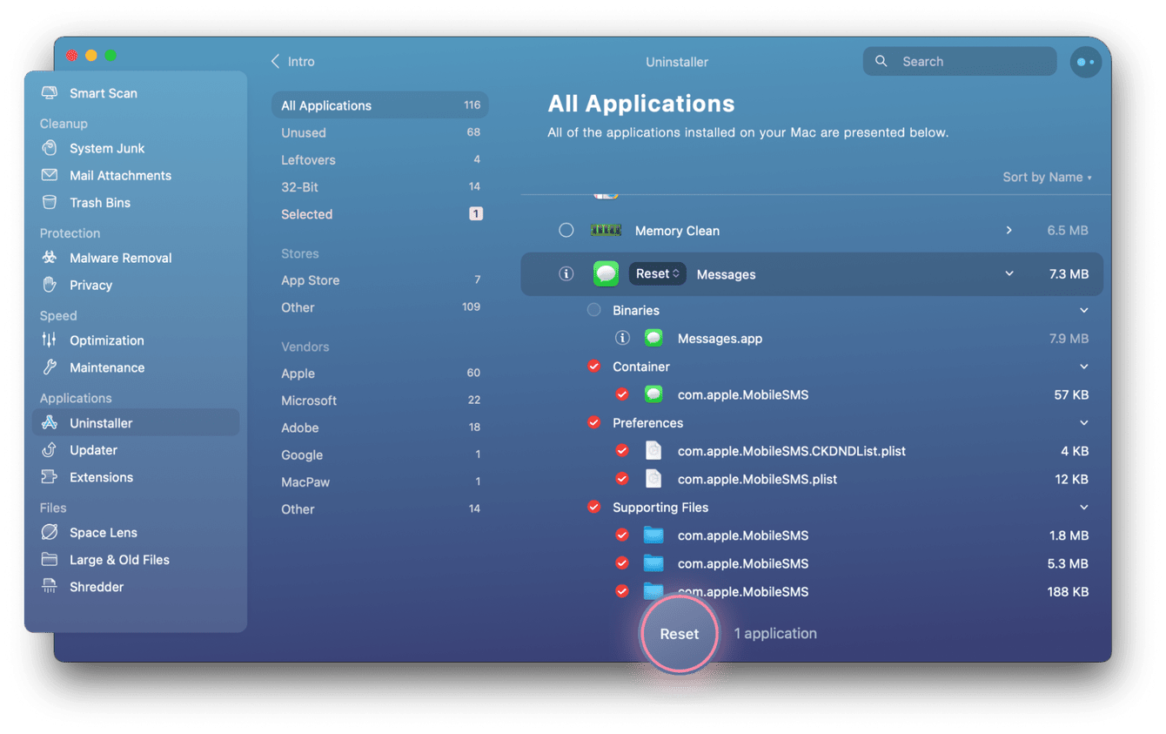Select the Memory Clean radio button
The height and width of the screenshot is (734, 1166).
coord(566,230)
